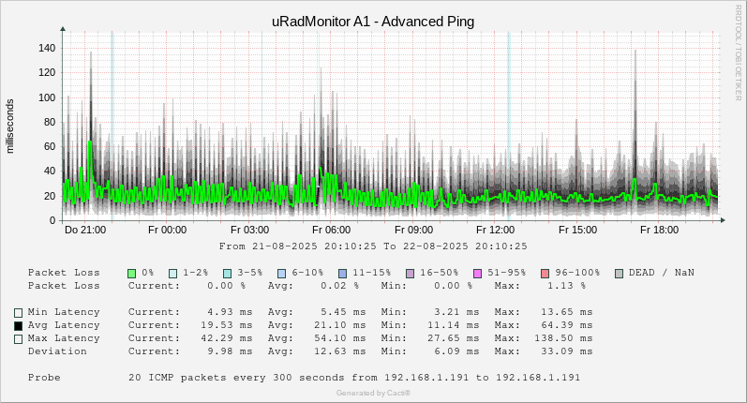Click the 6-10% packet loss swatch
Image resolution: width=747 pixels, height=403 pixels.
(x=281, y=274)
